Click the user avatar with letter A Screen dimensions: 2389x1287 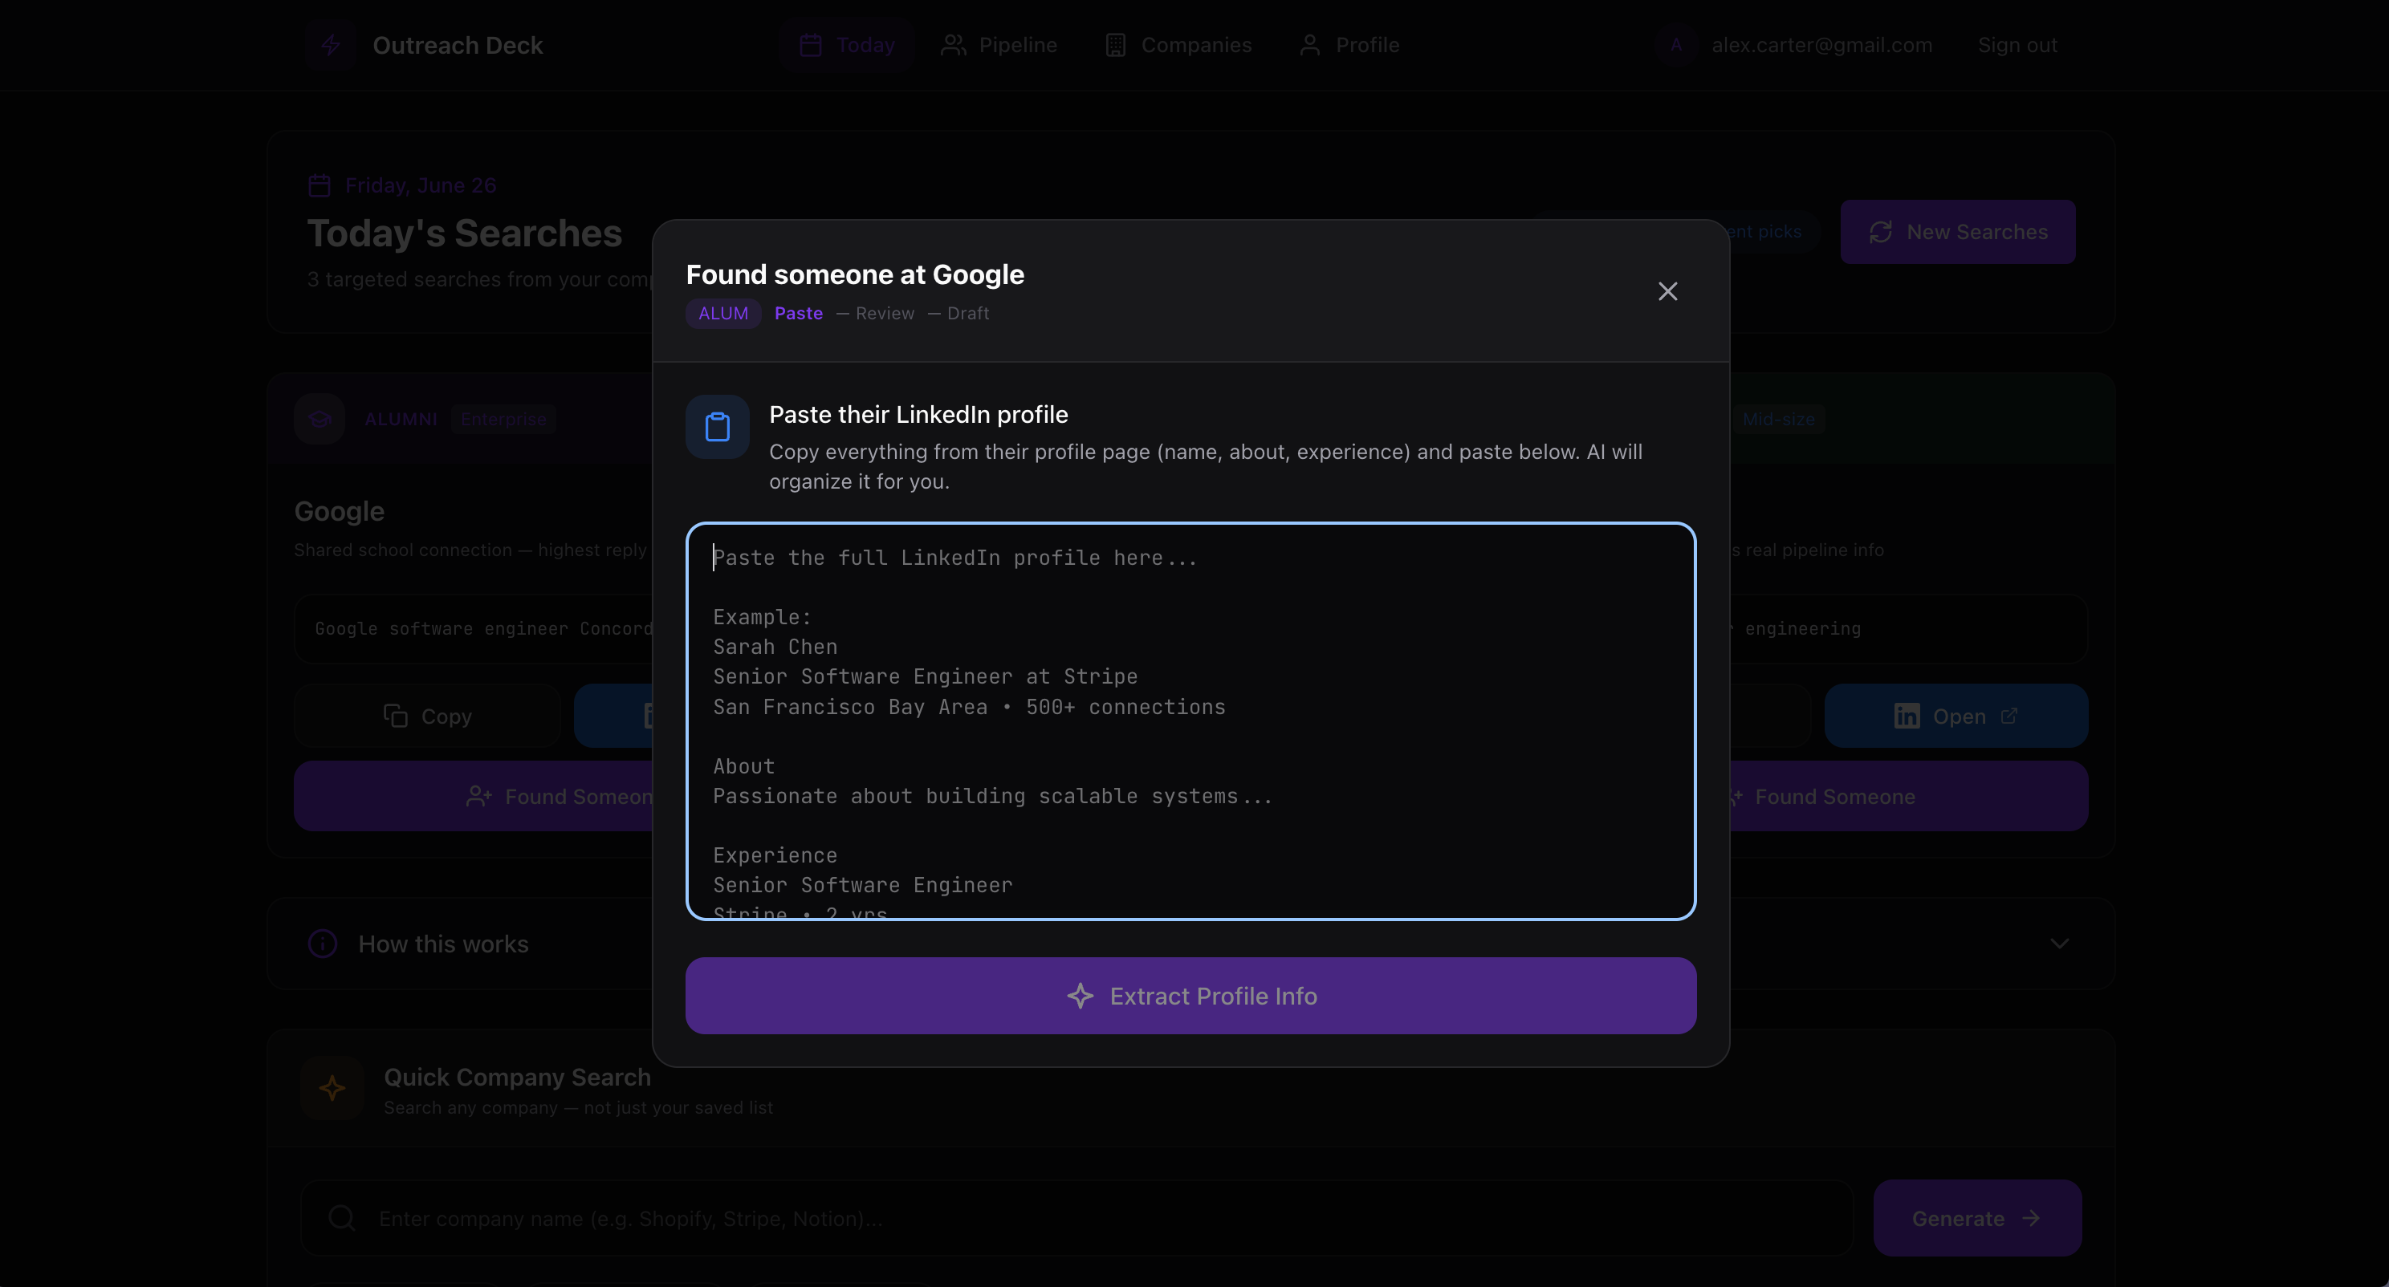pos(1676,44)
